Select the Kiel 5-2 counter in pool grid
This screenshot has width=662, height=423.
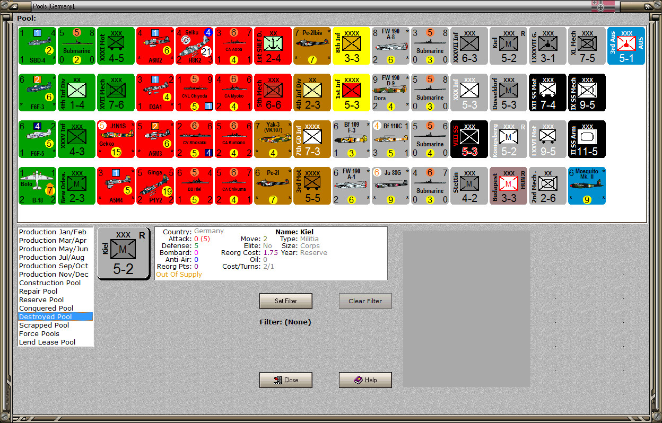[x=508, y=46]
